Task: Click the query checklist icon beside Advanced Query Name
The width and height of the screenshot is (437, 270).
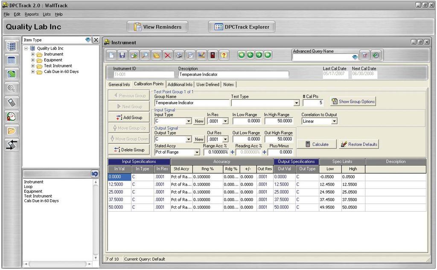Action: 364,55
